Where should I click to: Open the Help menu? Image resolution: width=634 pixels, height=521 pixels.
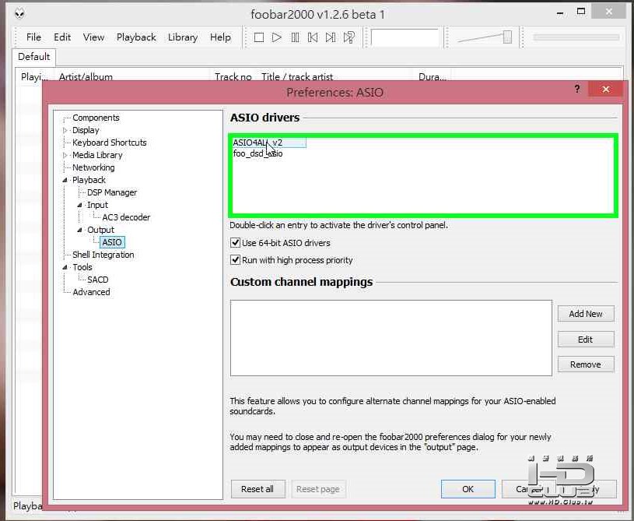(x=220, y=37)
